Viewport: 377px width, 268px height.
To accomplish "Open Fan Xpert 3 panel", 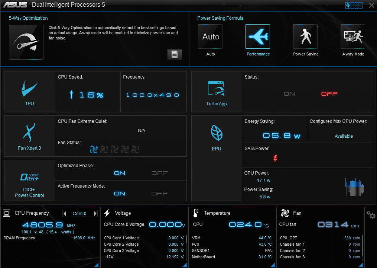I will click(x=29, y=136).
